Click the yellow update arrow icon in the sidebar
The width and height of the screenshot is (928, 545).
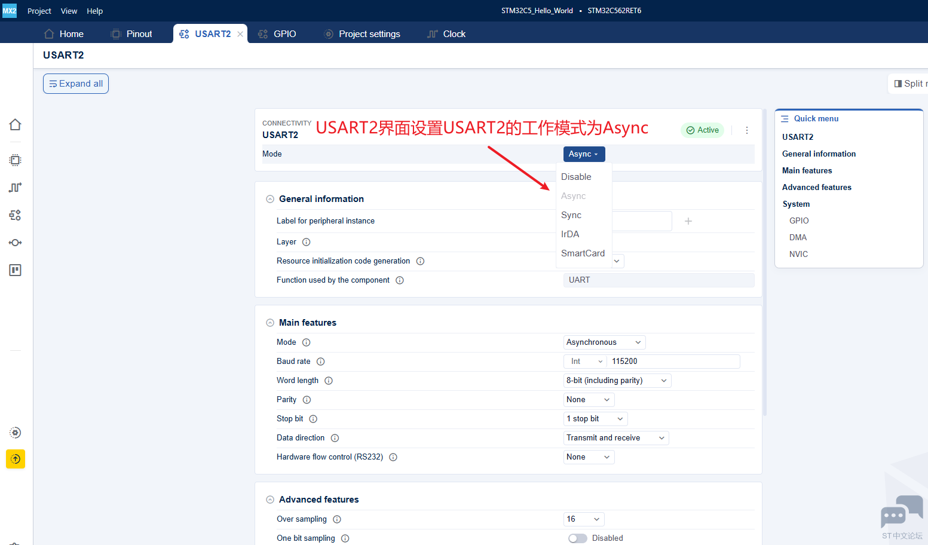pos(16,459)
